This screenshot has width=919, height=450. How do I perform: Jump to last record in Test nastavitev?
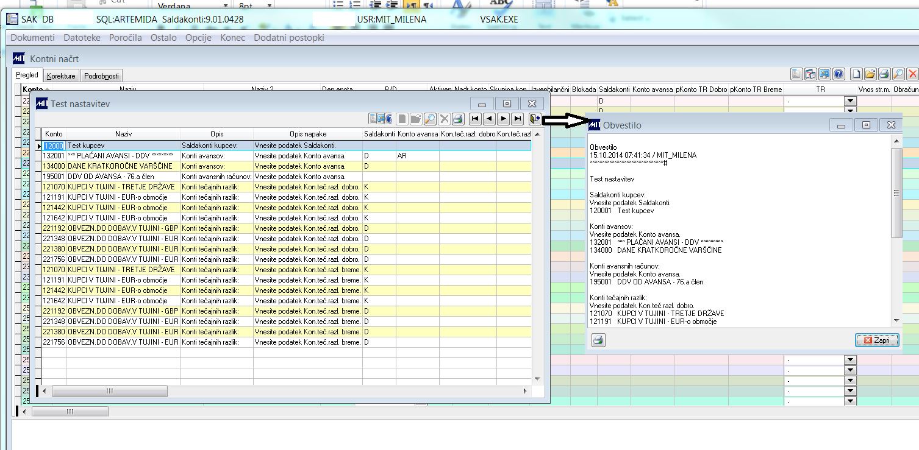coord(518,119)
